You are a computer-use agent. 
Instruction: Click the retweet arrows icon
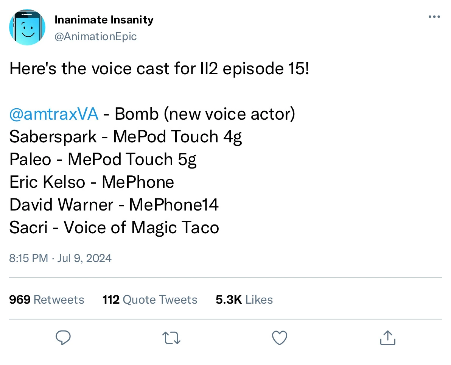pyautogui.click(x=171, y=337)
